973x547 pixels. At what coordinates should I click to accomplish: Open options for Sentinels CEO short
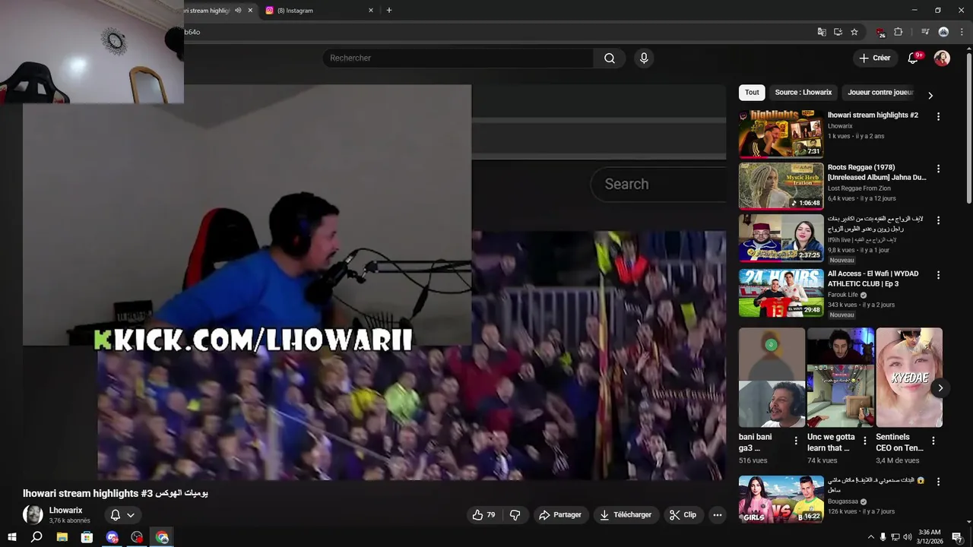coord(933,441)
